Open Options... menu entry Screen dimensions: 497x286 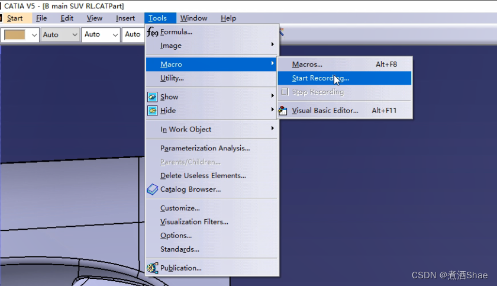point(212,236)
